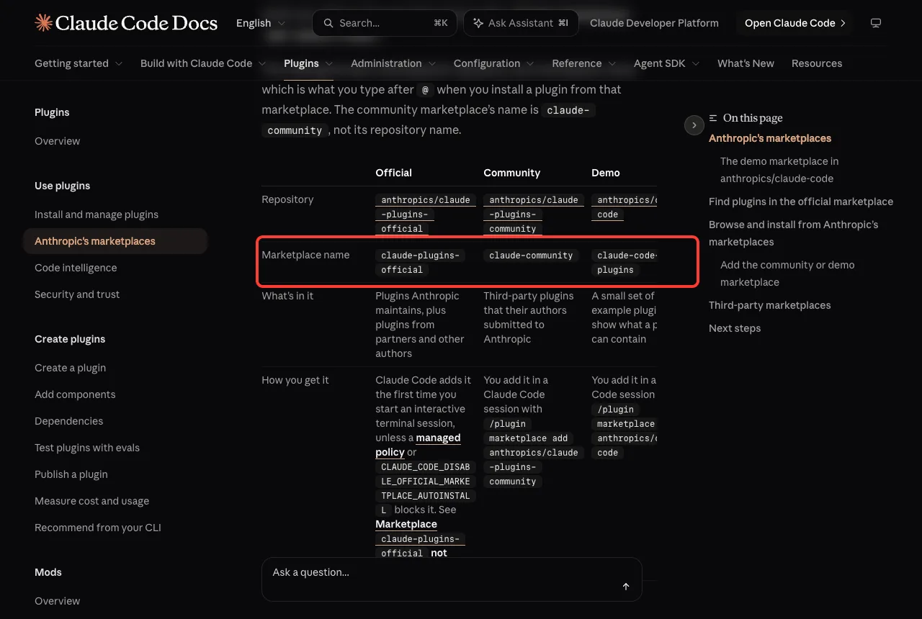Visit the Claude Developer Platform link

[654, 23]
